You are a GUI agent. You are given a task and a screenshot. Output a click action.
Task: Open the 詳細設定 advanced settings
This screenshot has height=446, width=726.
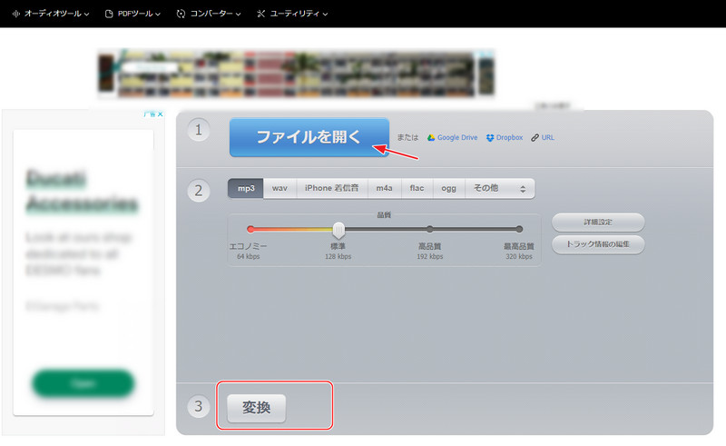pyautogui.click(x=598, y=222)
